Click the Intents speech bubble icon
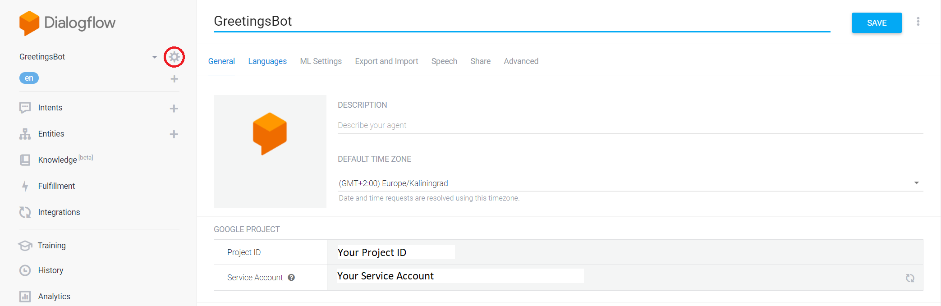941x306 pixels. click(x=25, y=108)
